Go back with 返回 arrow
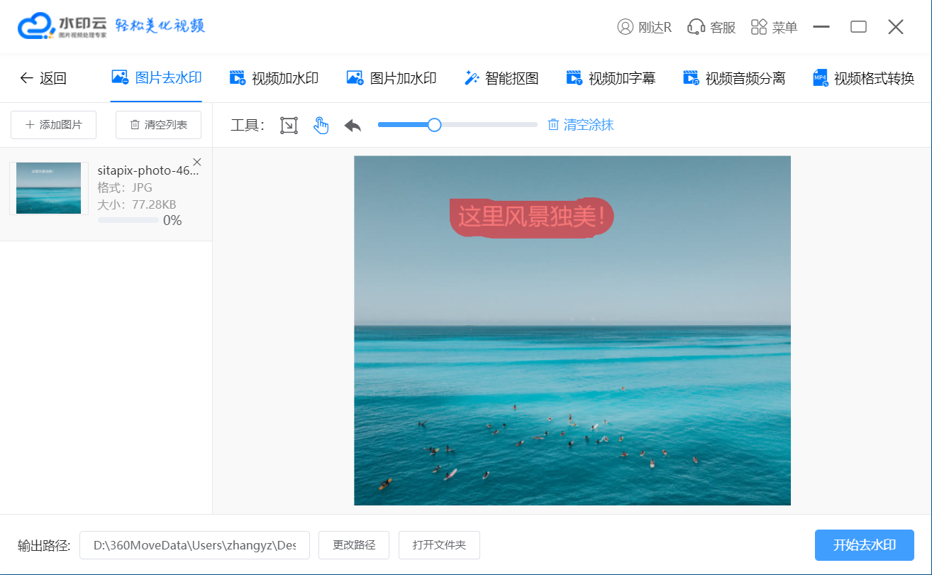The width and height of the screenshot is (932, 575). click(43, 78)
